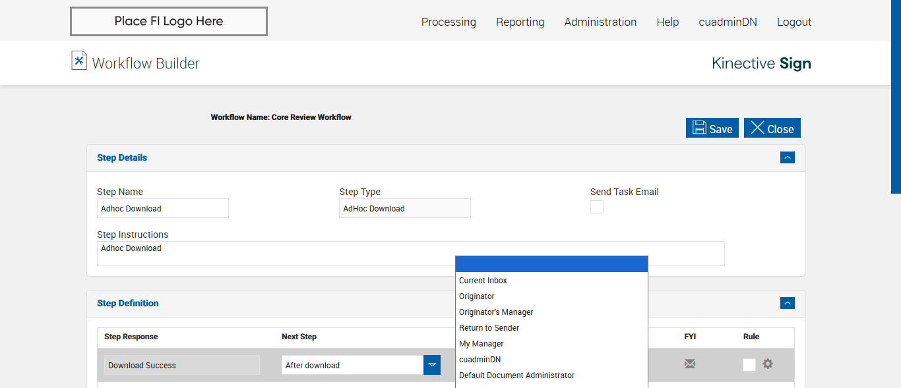Choose Default Document Administrator option
This screenshot has width=901, height=388.
click(516, 375)
